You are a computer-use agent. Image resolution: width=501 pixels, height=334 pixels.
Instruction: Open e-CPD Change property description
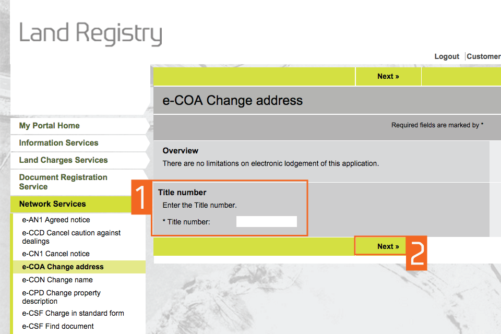pyautogui.click(x=61, y=297)
